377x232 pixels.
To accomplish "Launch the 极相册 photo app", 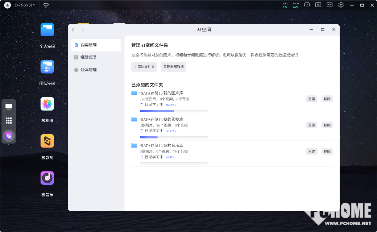I will coord(47,104).
